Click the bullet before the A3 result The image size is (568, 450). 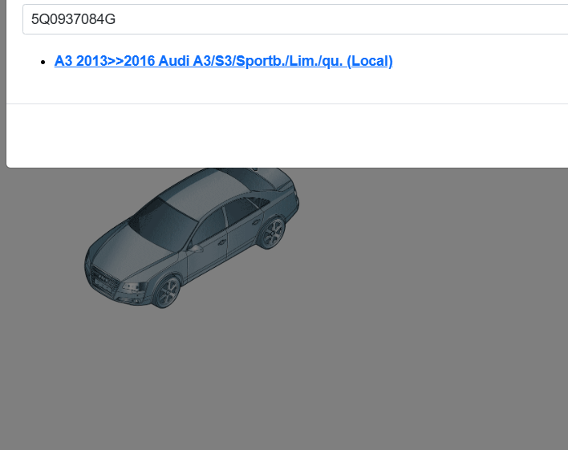pos(42,62)
